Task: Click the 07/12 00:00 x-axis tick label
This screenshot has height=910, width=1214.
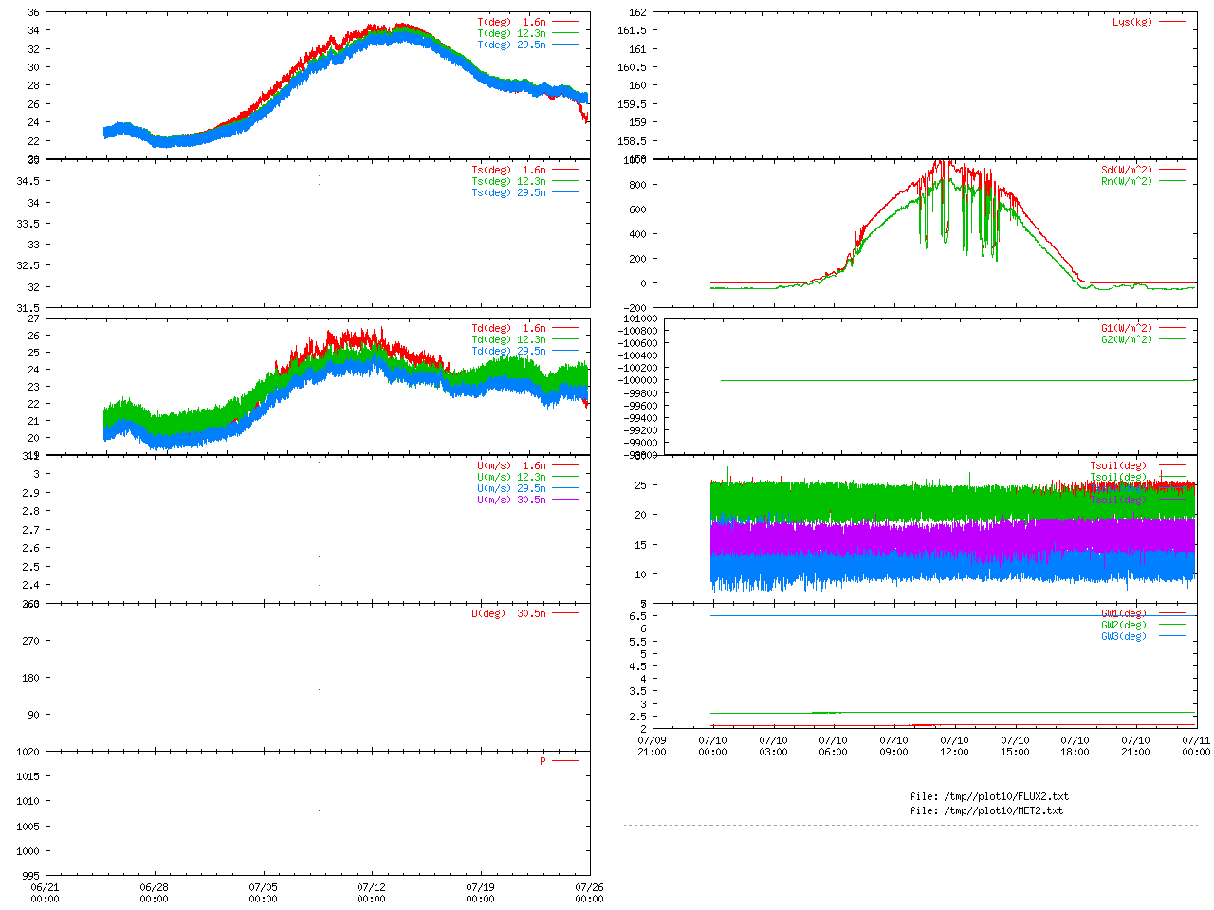Action: [372, 893]
